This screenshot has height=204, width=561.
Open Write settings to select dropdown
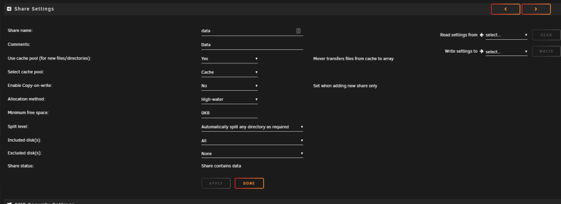pyautogui.click(x=506, y=52)
